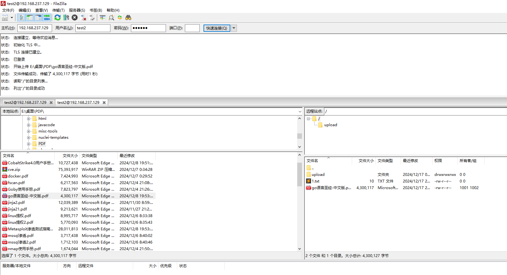
Task: Toggle directory comparison
Action: [111, 18]
